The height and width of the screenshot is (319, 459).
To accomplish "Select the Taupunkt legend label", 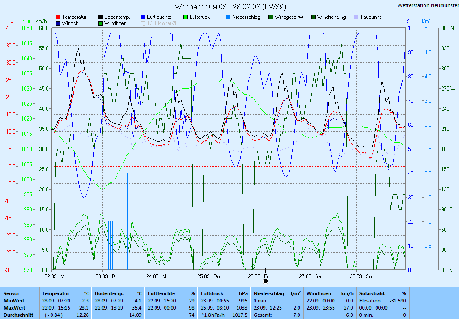I will pyautogui.click(x=370, y=17).
